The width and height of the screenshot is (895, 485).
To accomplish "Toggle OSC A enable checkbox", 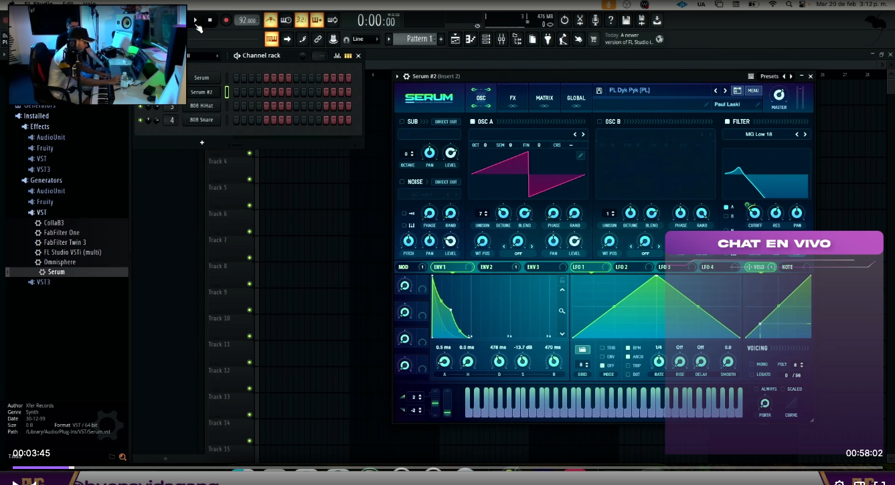I will click(x=473, y=122).
